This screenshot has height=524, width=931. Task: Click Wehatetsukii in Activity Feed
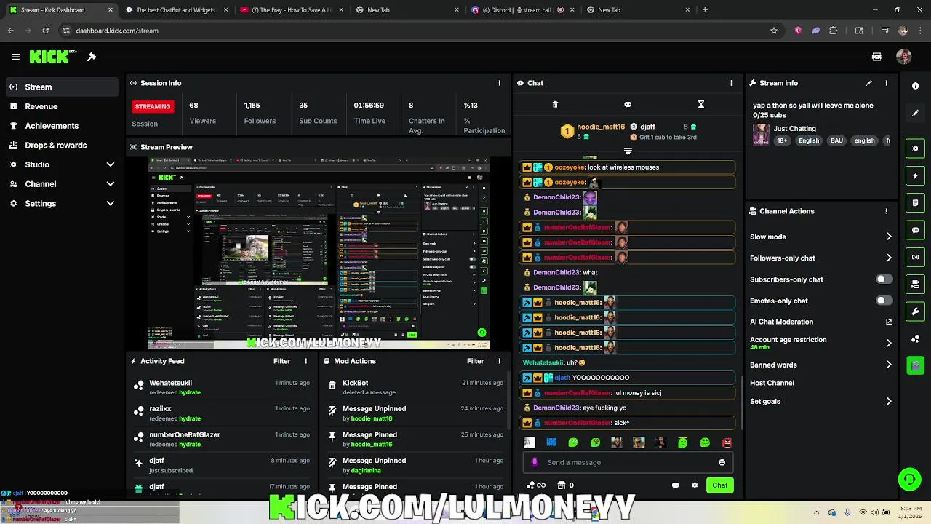tap(170, 383)
